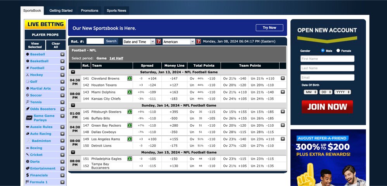387x186 pixels.
Task: Expand the Soccer category plus button
Action: point(62,95)
